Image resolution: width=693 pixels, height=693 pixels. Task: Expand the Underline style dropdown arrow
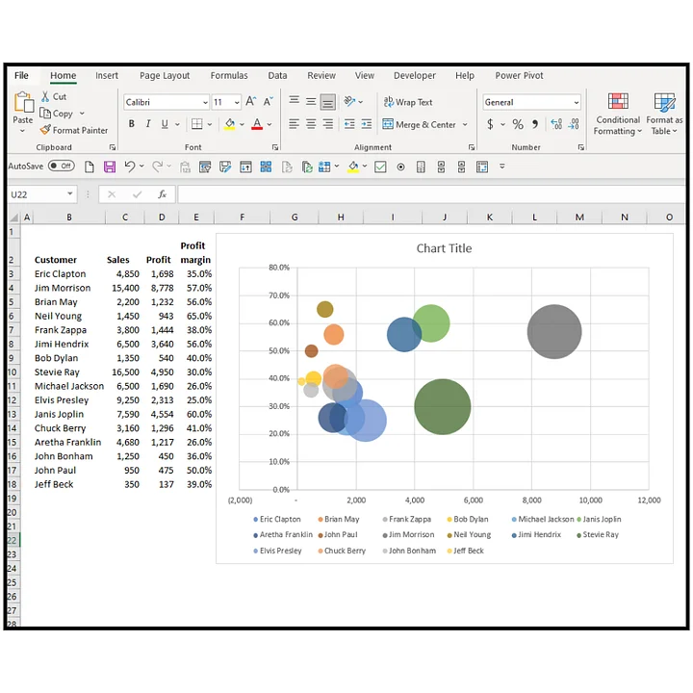tap(177, 124)
